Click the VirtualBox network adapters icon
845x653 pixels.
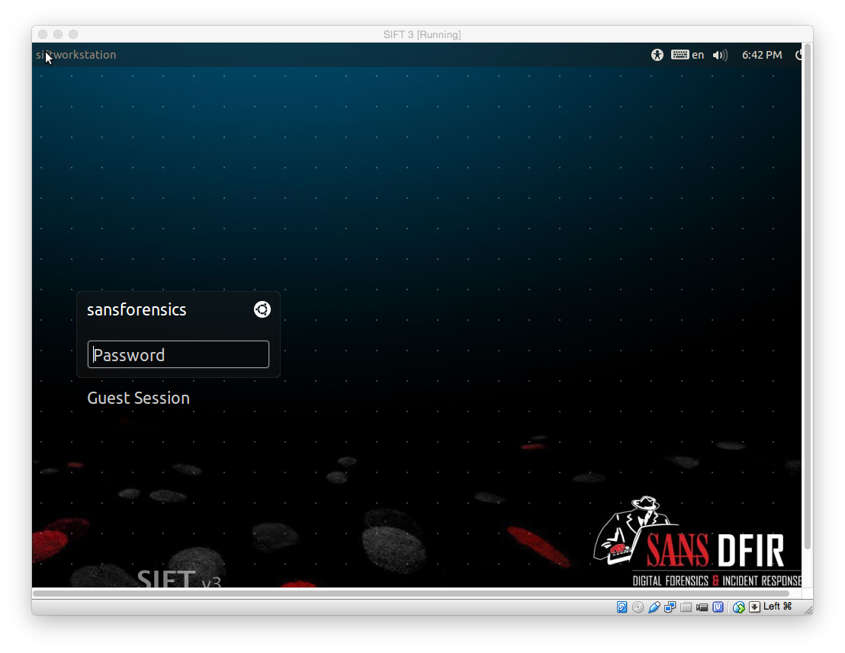coord(670,607)
